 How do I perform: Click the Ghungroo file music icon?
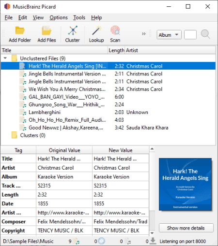[x=23, y=104]
